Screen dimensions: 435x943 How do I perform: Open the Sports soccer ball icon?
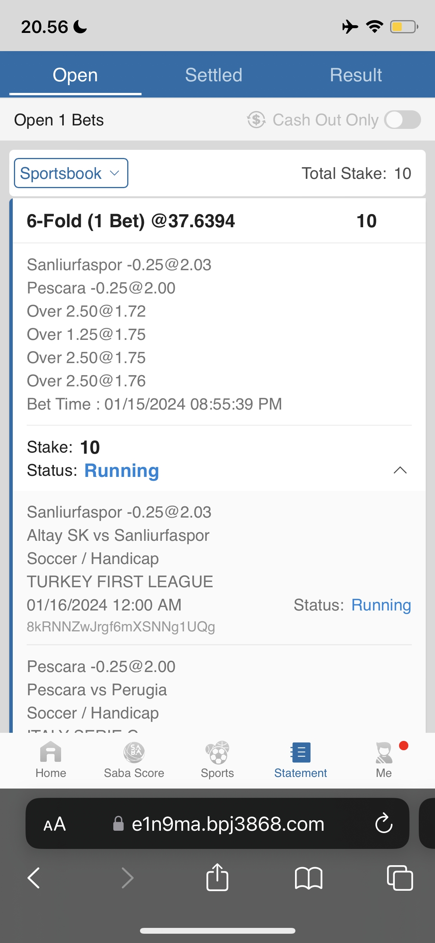click(217, 753)
